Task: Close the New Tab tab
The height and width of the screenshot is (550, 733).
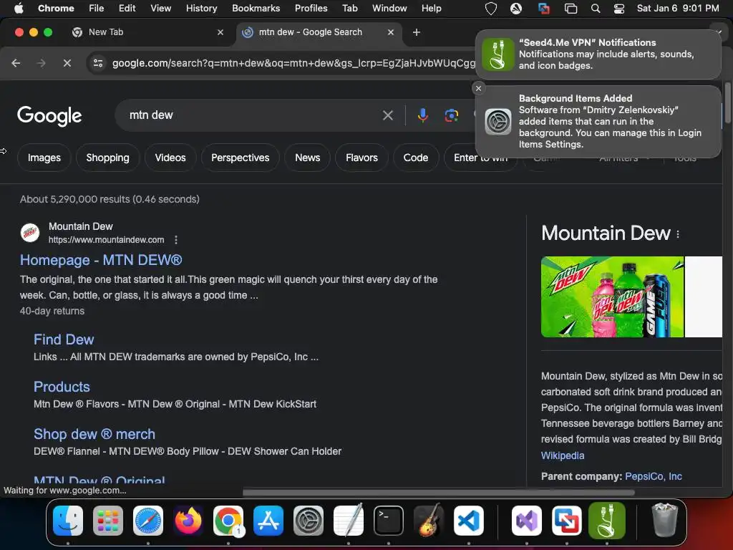Action: pyautogui.click(x=220, y=32)
